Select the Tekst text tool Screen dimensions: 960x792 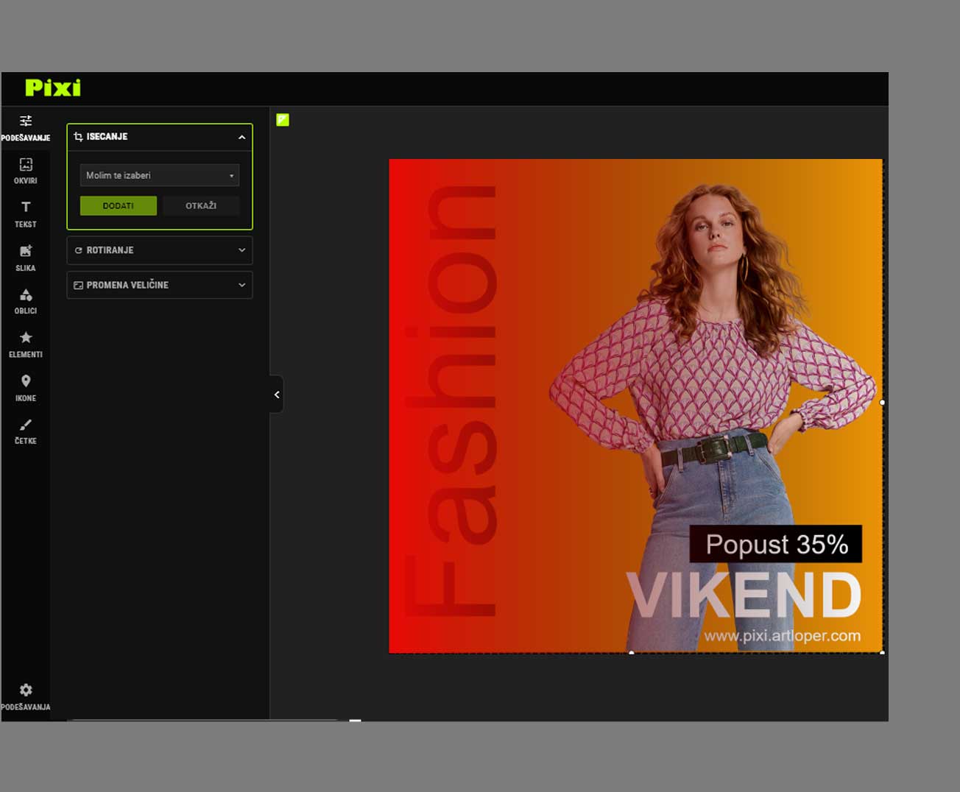(x=26, y=213)
